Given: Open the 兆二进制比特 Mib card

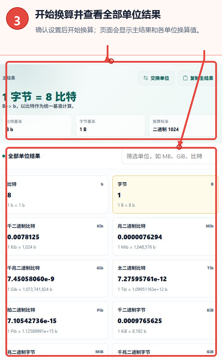Looking at the screenshot, I should [x=165, y=236].
